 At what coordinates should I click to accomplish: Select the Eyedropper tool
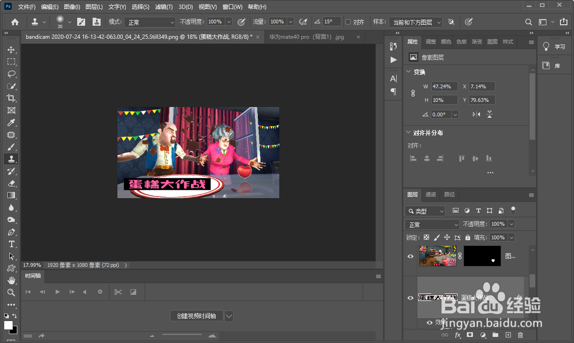11,122
